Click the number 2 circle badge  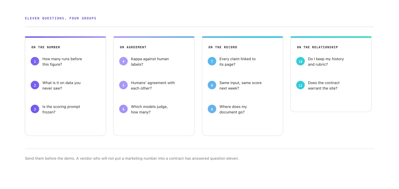(35, 85)
